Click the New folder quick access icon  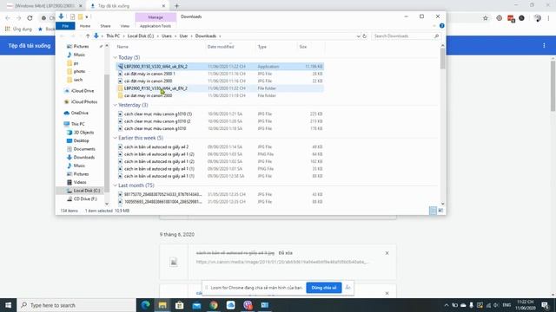(x=81, y=17)
